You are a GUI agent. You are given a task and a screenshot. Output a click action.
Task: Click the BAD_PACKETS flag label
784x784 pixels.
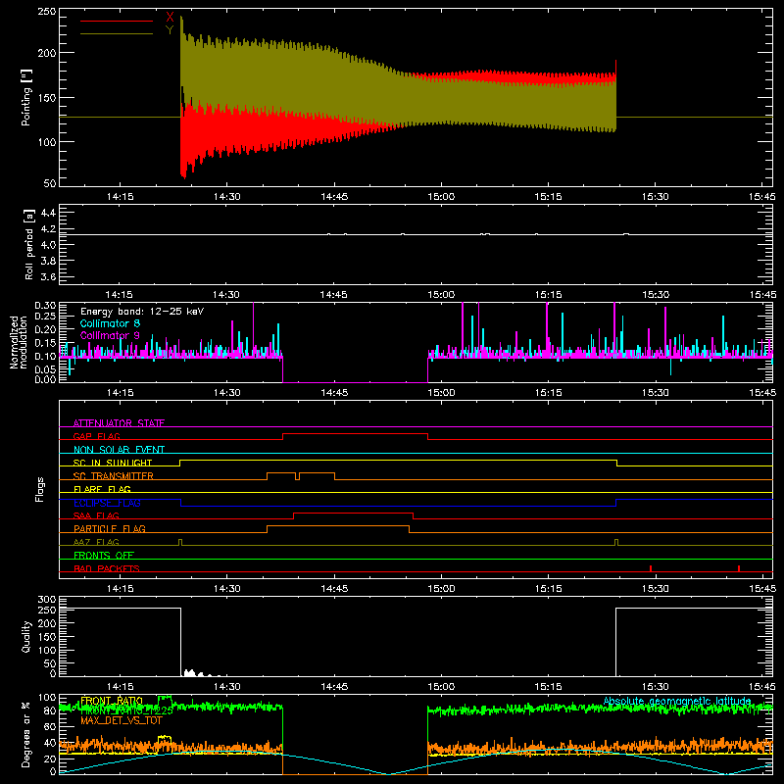107,568
